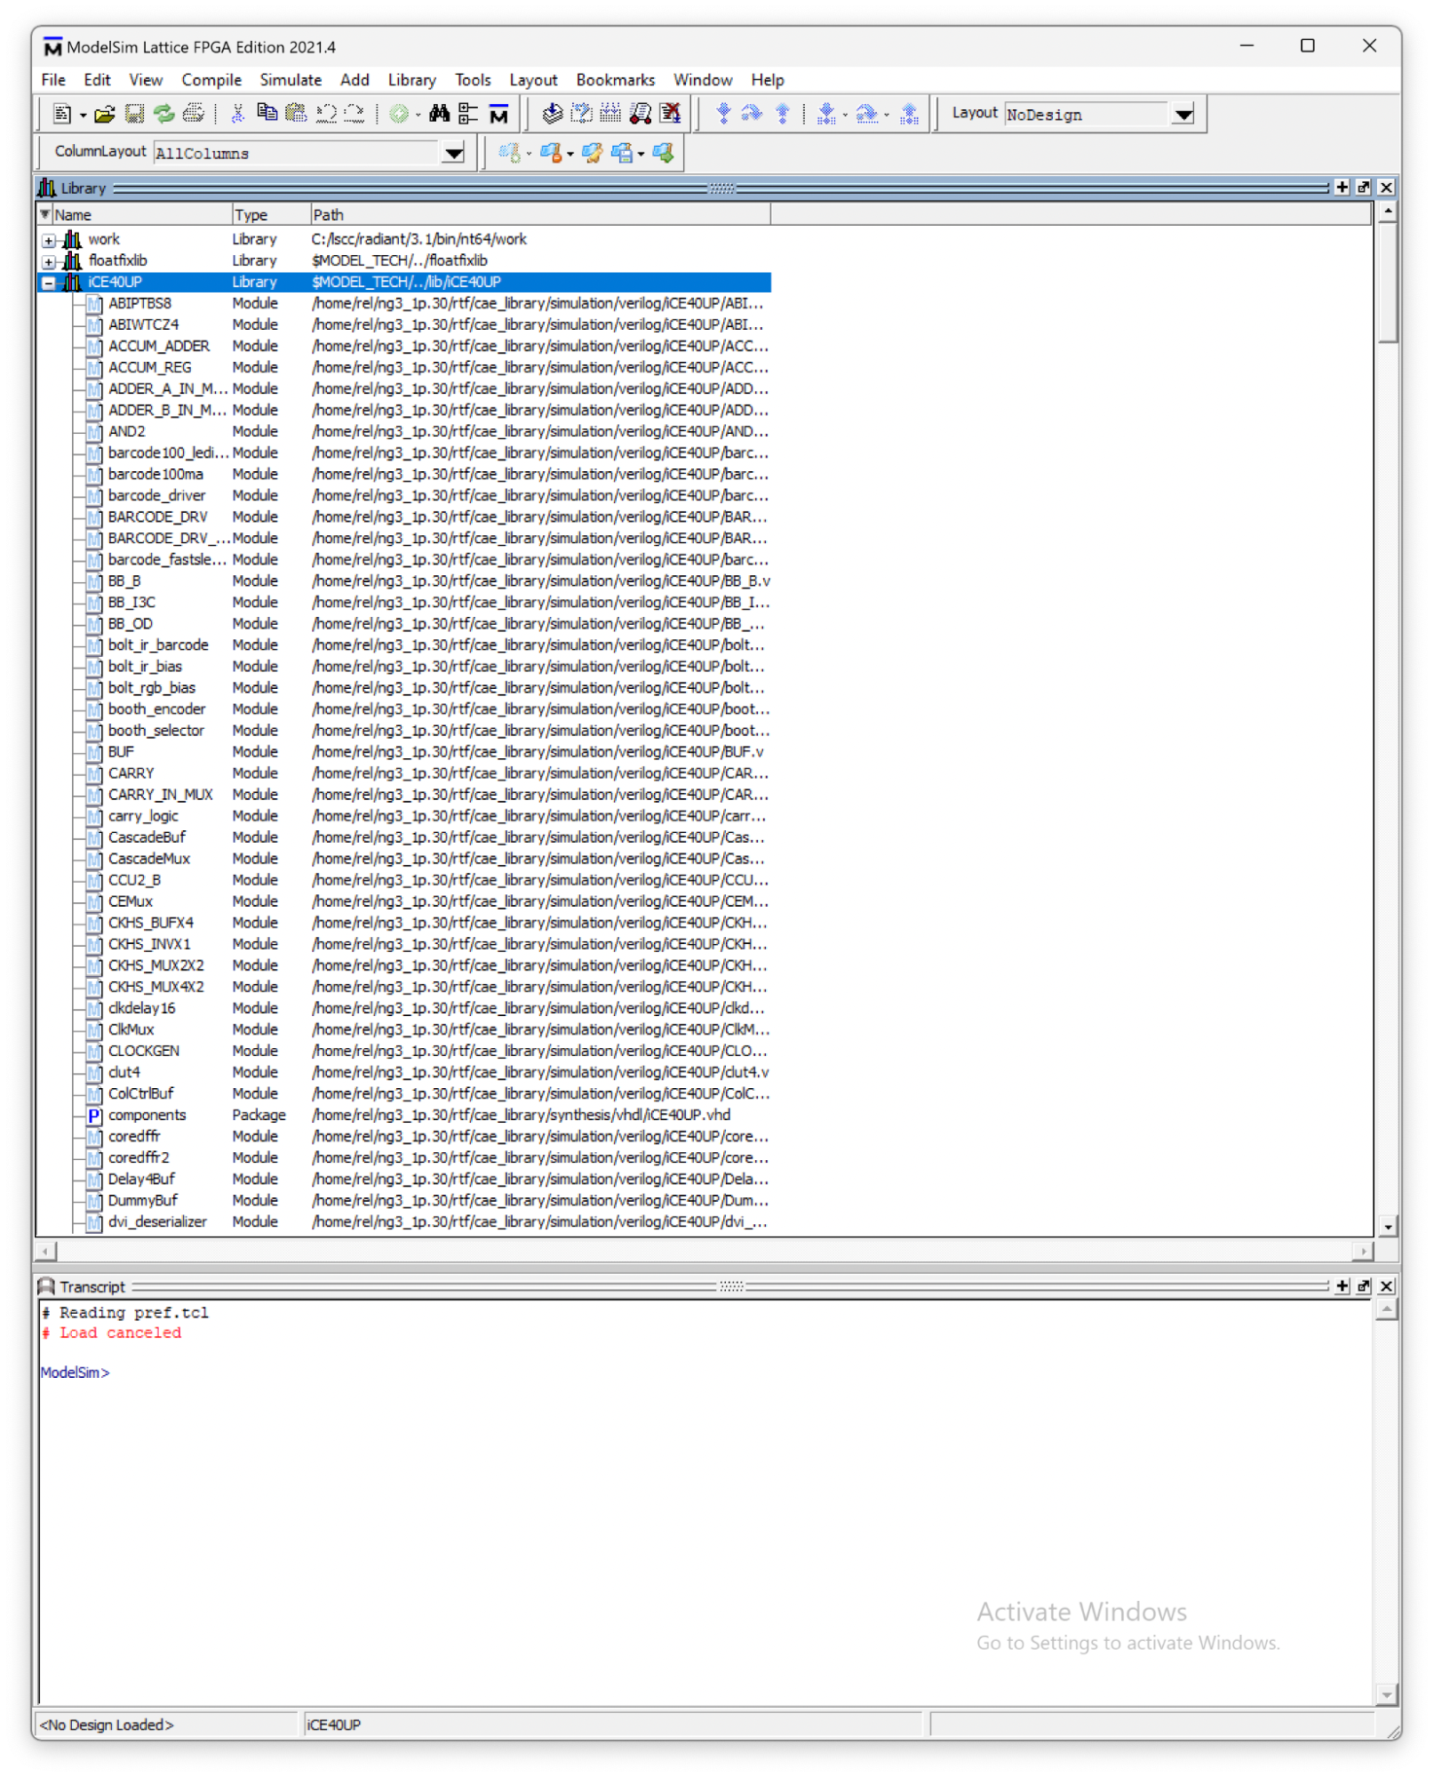Image resolution: width=1434 pixels, height=1777 pixels.
Task: Click the Find binoculars icon
Action: click(x=439, y=113)
